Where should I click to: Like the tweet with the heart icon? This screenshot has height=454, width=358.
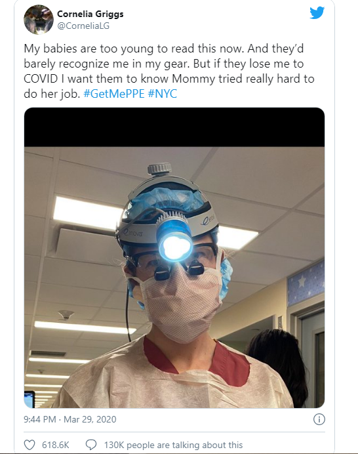(30, 444)
